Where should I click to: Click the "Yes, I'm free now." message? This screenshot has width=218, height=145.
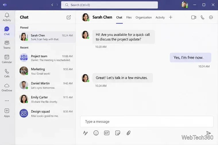coord(190,57)
